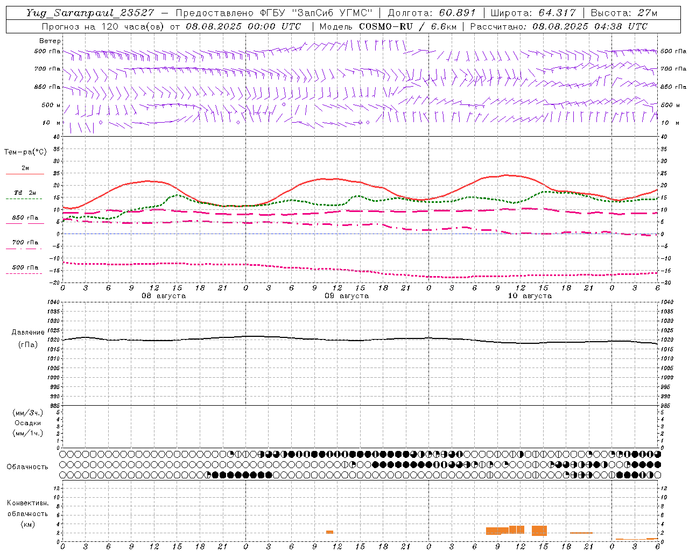Viewport: 689px width, 551px height.
Task: Click the calculated time 08.08.2025 04:38 UTC
Action: click(x=590, y=26)
